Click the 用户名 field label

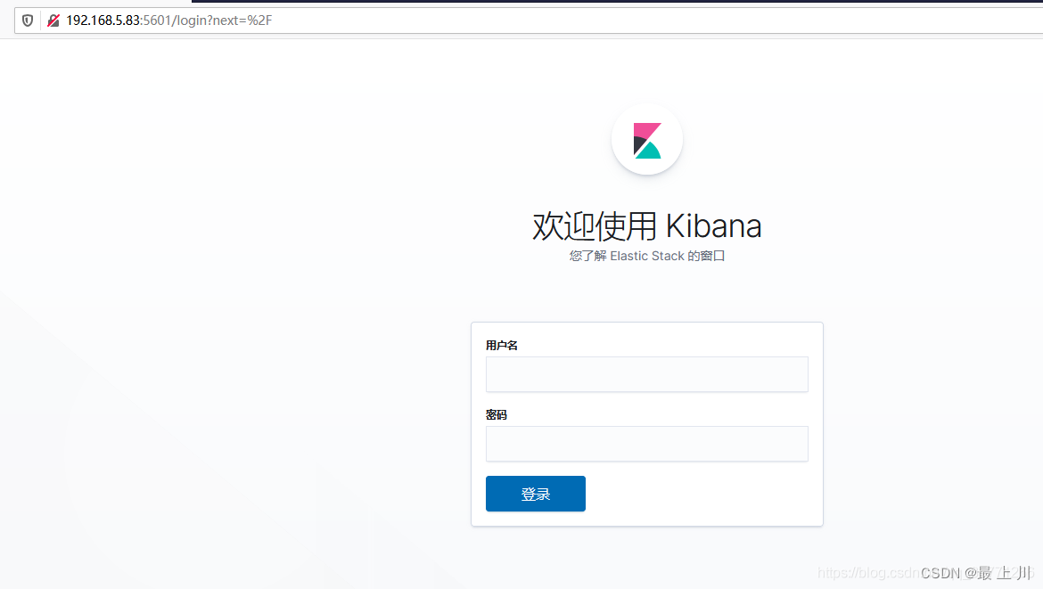click(502, 345)
